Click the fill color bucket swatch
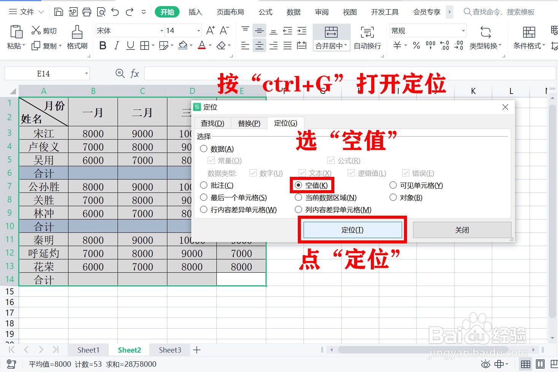The image size is (558, 372). click(183, 46)
